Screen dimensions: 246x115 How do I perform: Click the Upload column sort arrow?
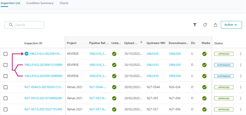[x=141, y=42]
